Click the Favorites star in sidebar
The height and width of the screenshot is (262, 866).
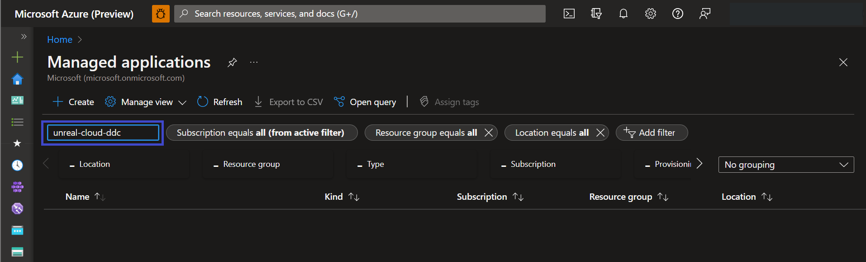17,143
